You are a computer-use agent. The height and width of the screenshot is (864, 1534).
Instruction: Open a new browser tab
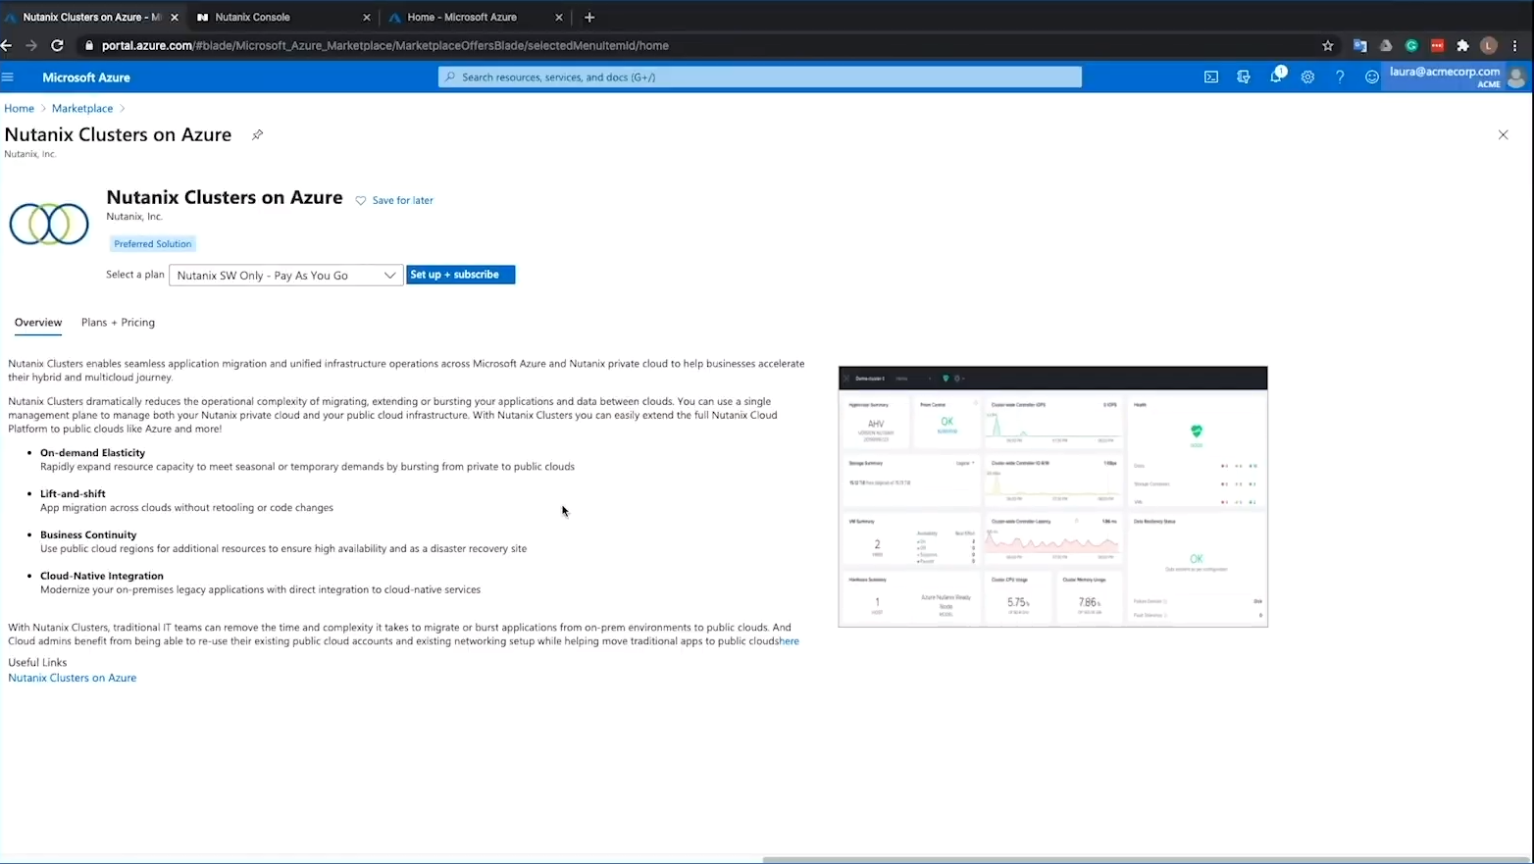(x=589, y=18)
